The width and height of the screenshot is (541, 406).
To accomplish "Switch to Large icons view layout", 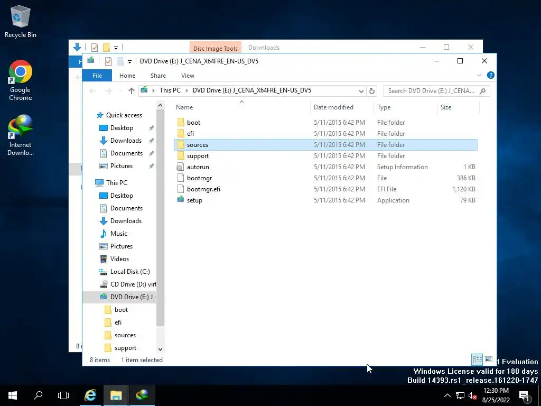I will (x=489, y=359).
